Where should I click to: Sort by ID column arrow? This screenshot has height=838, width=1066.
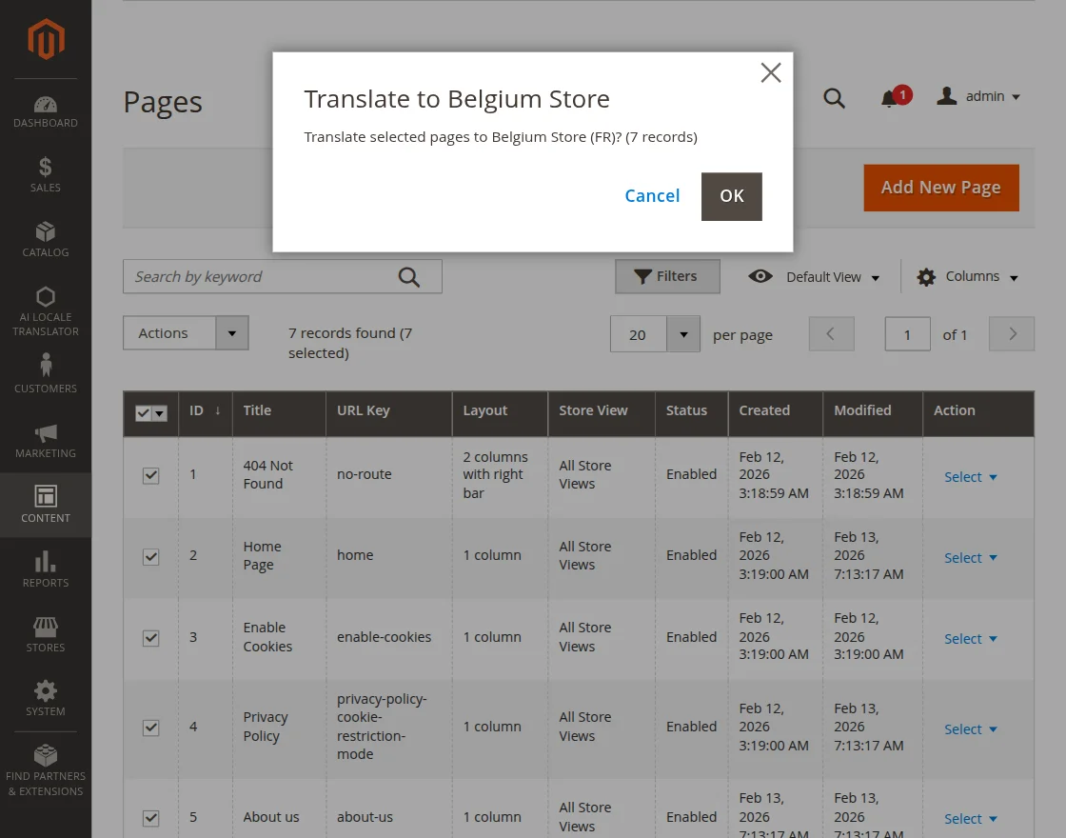[x=218, y=410]
